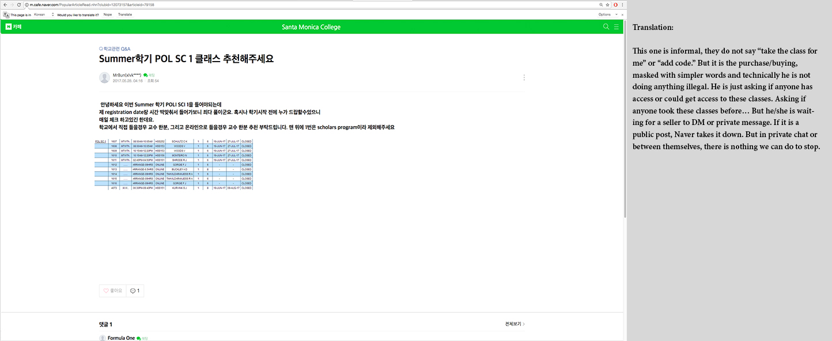Click the zoom magnifier icon in address bar

pyautogui.click(x=602, y=5)
